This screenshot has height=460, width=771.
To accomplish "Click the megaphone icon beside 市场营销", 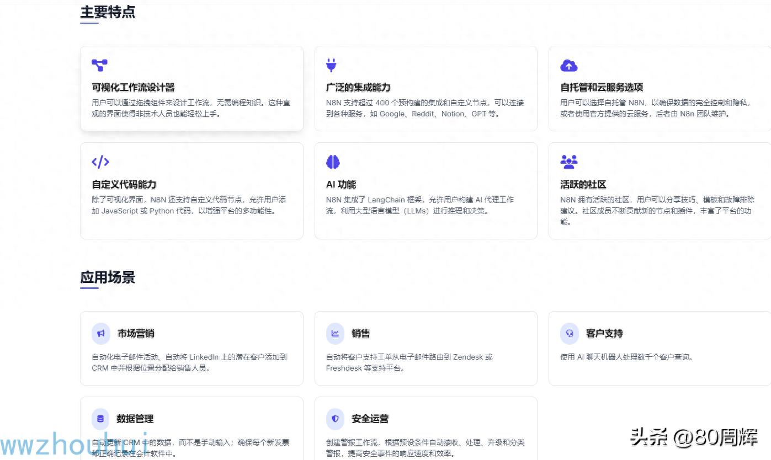I will [x=101, y=333].
